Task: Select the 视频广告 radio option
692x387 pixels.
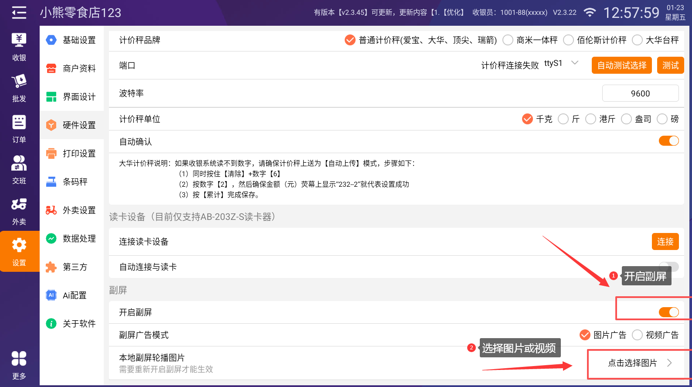Action: [x=638, y=335]
